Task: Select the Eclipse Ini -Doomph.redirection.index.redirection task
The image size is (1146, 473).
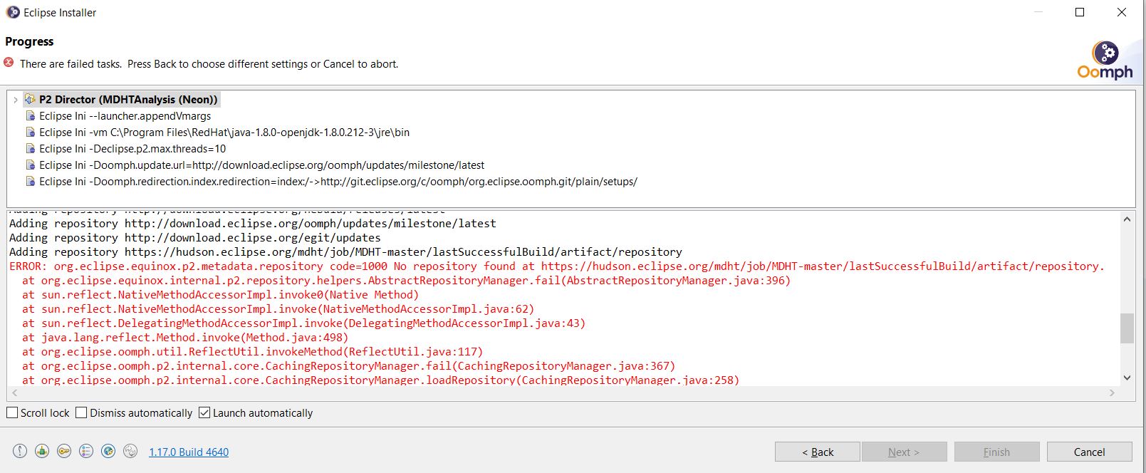Action: [338, 181]
